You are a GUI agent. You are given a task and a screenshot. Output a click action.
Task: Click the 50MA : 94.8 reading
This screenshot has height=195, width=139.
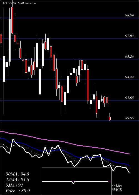pyautogui.click(x=17, y=174)
